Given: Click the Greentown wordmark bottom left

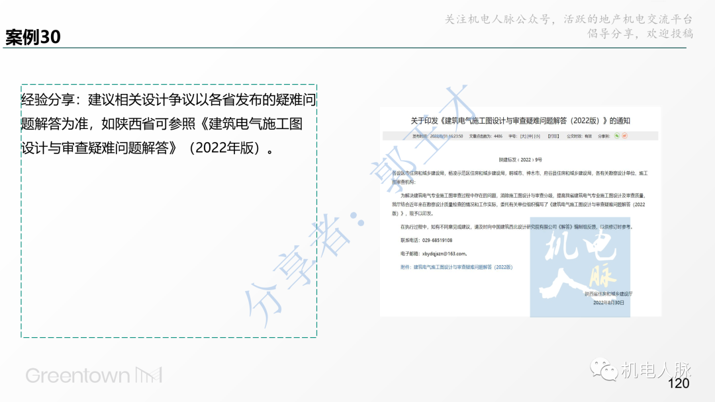Looking at the screenshot, I should point(79,375).
